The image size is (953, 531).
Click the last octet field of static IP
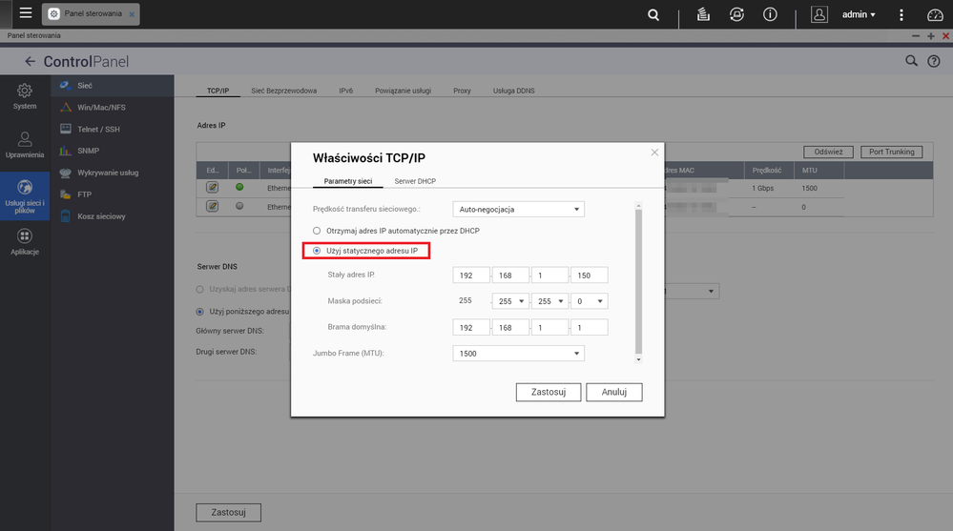589,276
